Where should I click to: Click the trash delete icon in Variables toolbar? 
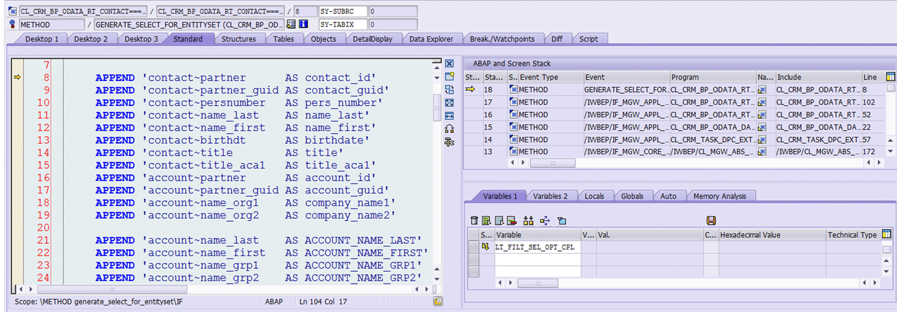coord(474,220)
